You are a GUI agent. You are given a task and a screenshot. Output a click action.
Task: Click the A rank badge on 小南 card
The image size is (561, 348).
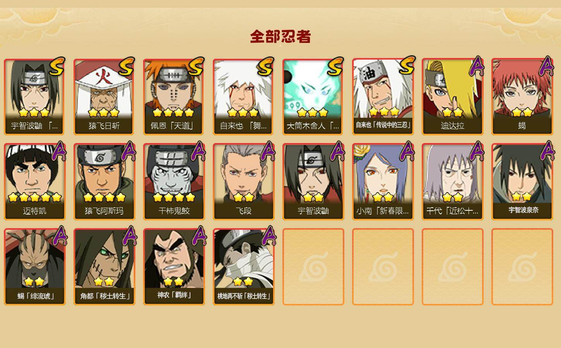(x=406, y=151)
